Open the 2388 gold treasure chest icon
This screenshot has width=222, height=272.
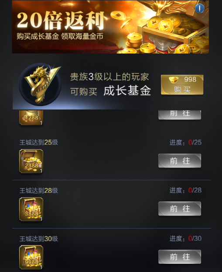click(31, 161)
